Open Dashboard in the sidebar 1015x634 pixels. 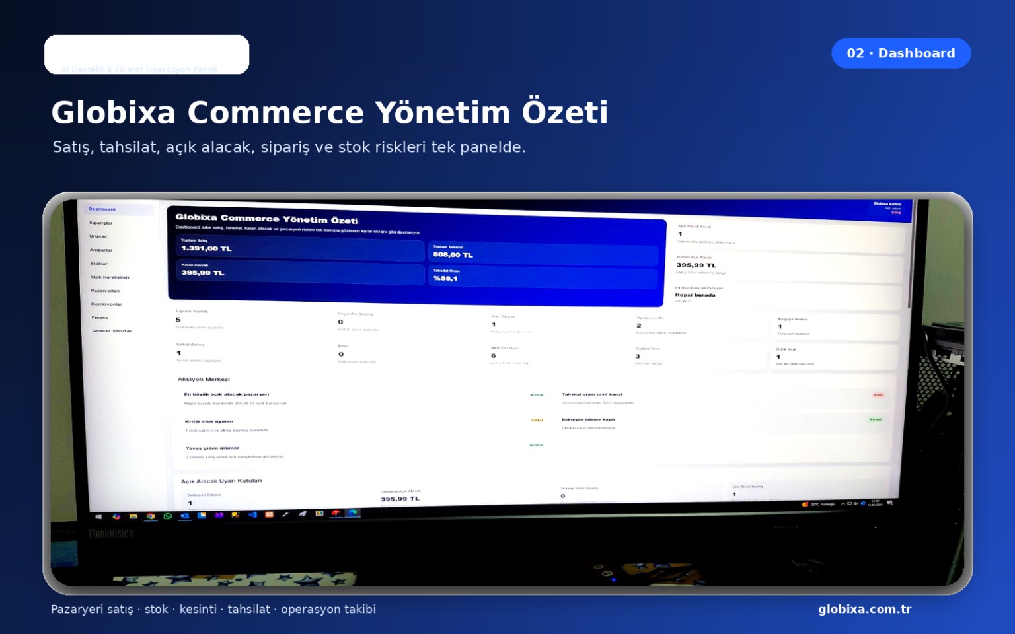tap(119, 209)
